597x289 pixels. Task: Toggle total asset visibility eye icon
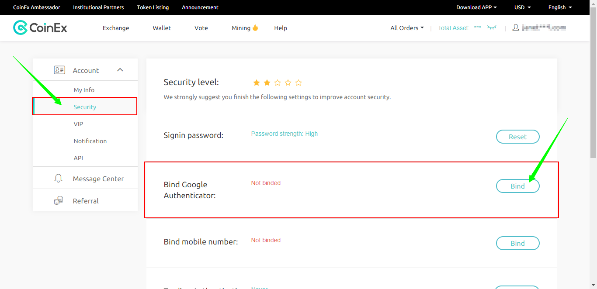point(492,28)
